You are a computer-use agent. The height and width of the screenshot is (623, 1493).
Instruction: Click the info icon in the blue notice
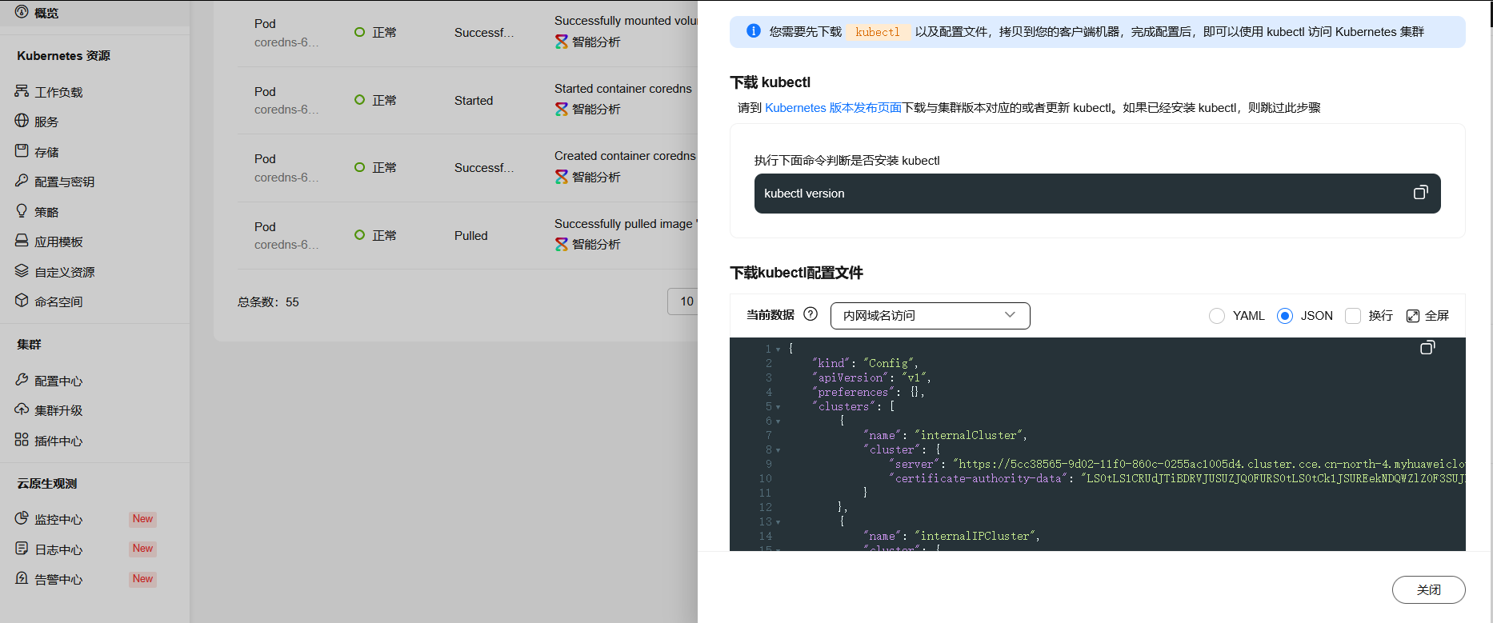(x=753, y=31)
